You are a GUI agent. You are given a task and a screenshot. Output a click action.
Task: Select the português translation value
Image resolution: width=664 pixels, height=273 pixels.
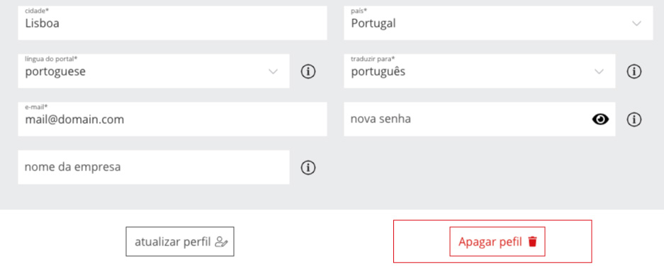[378, 72]
